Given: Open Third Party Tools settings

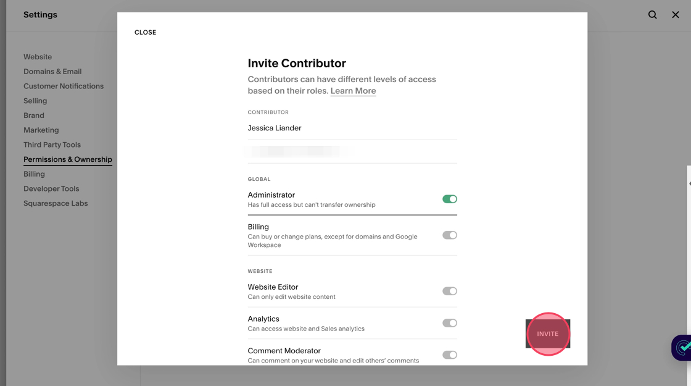Looking at the screenshot, I should pyautogui.click(x=52, y=145).
